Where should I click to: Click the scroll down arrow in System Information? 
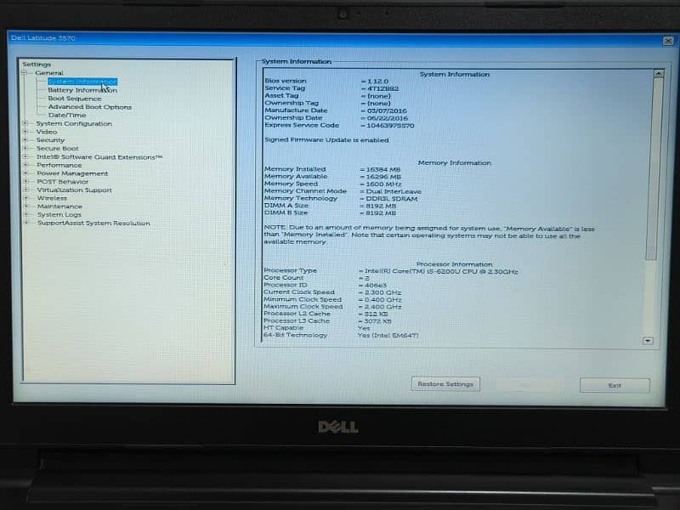coord(648,340)
